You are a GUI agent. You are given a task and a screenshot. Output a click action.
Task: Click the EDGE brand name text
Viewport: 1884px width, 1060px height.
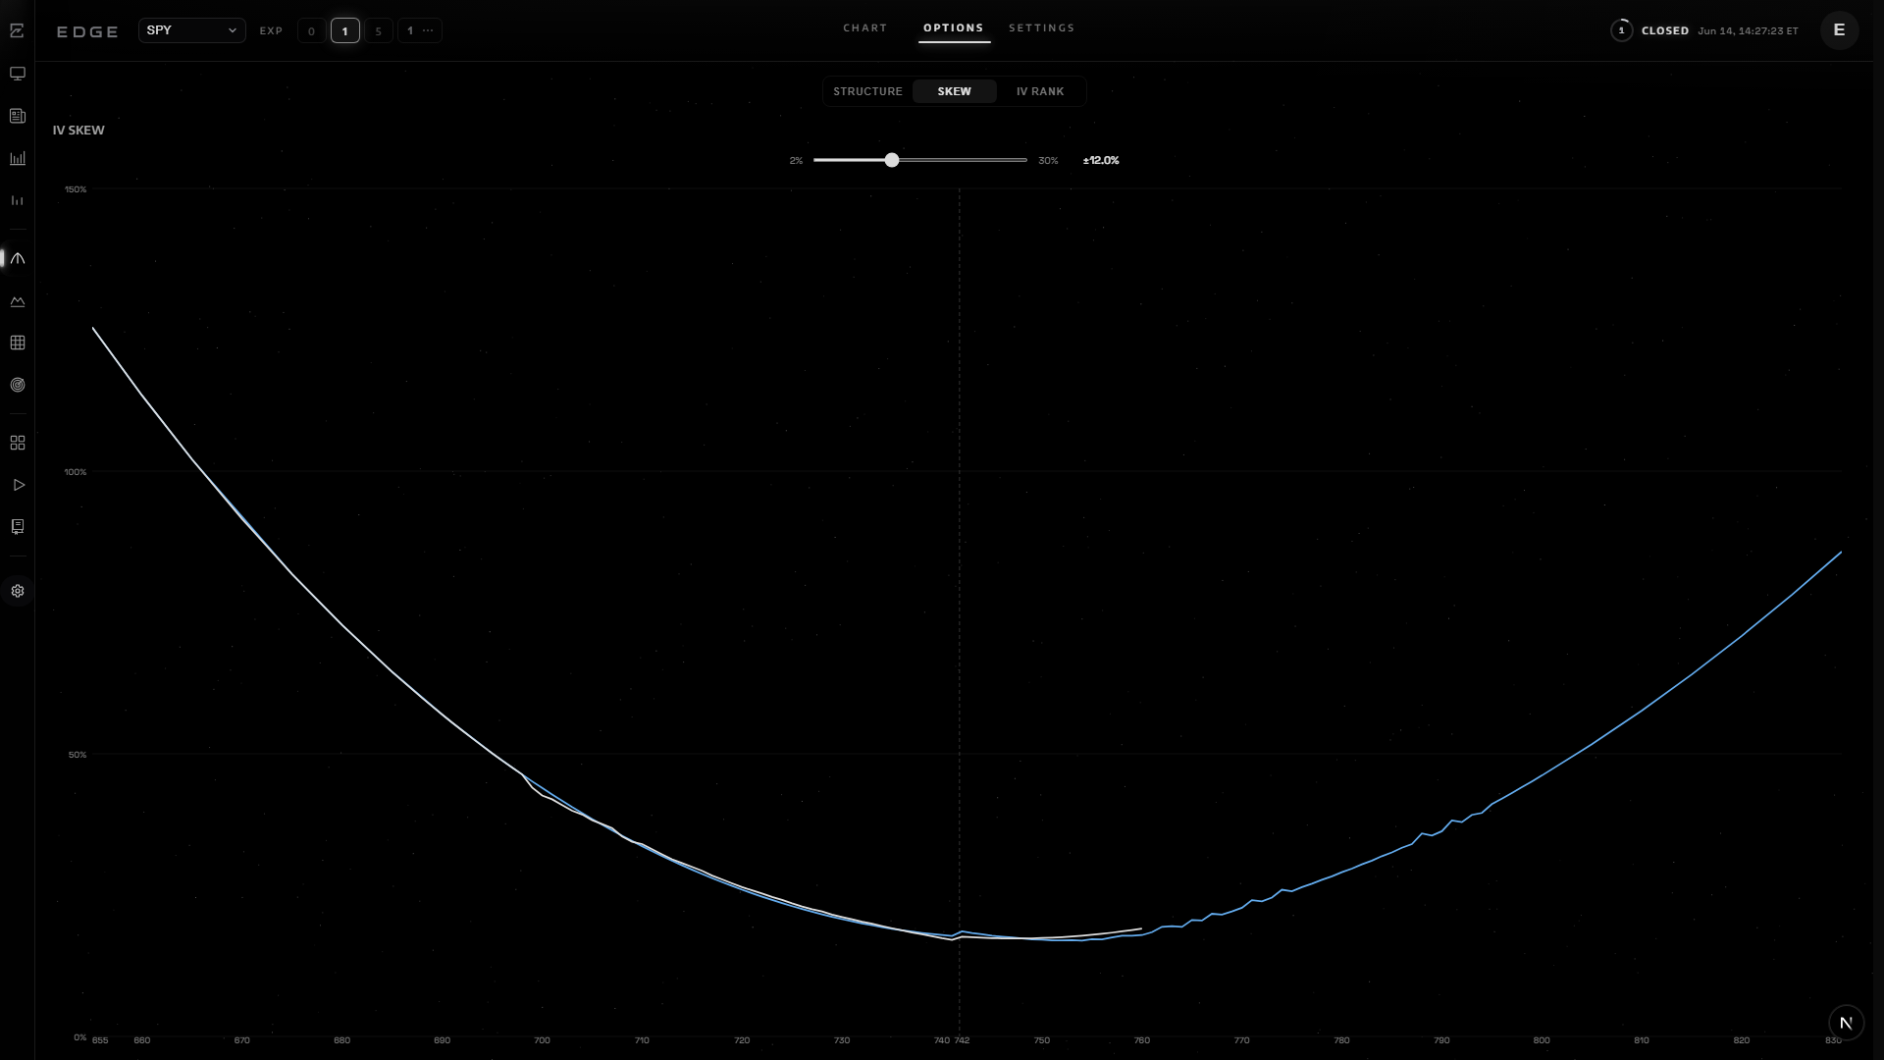pyautogui.click(x=87, y=31)
